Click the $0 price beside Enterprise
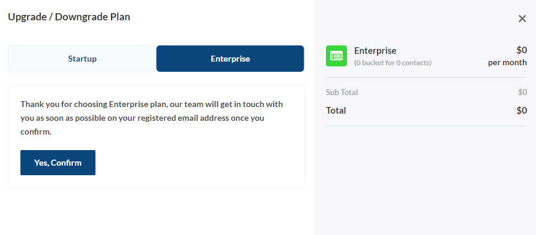This screenshot has height=235, width=536. (522, 50)
